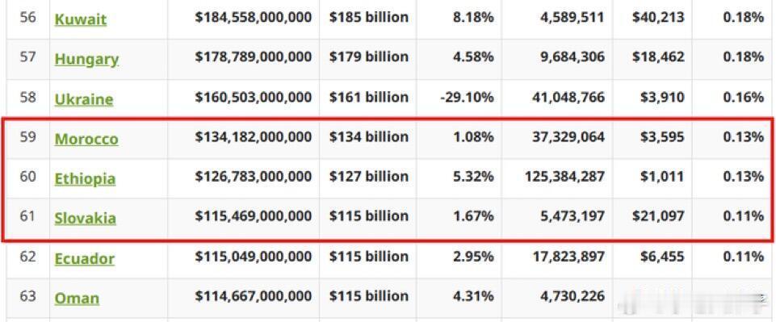Click Kuwait's GDP value $184,558,000,000
Image resolution: width=776 pixels, height=322 pixels.
point(254,18)
